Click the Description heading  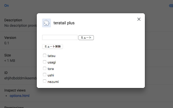tap(13, 20)
